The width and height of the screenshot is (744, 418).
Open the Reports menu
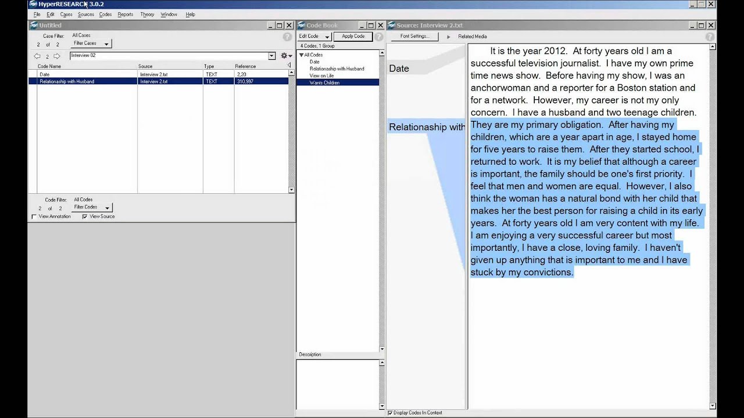click(126, 15)
